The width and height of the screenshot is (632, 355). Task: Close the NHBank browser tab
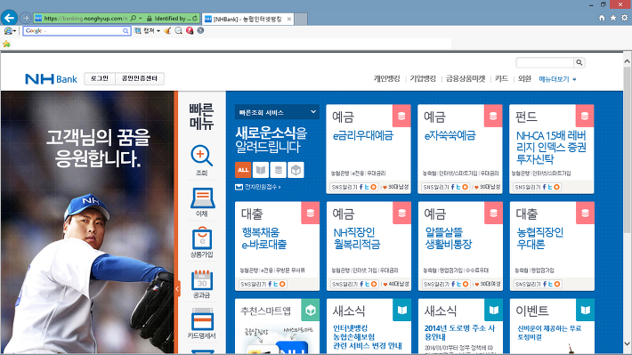pyautogui.click(x=289, y=19)
